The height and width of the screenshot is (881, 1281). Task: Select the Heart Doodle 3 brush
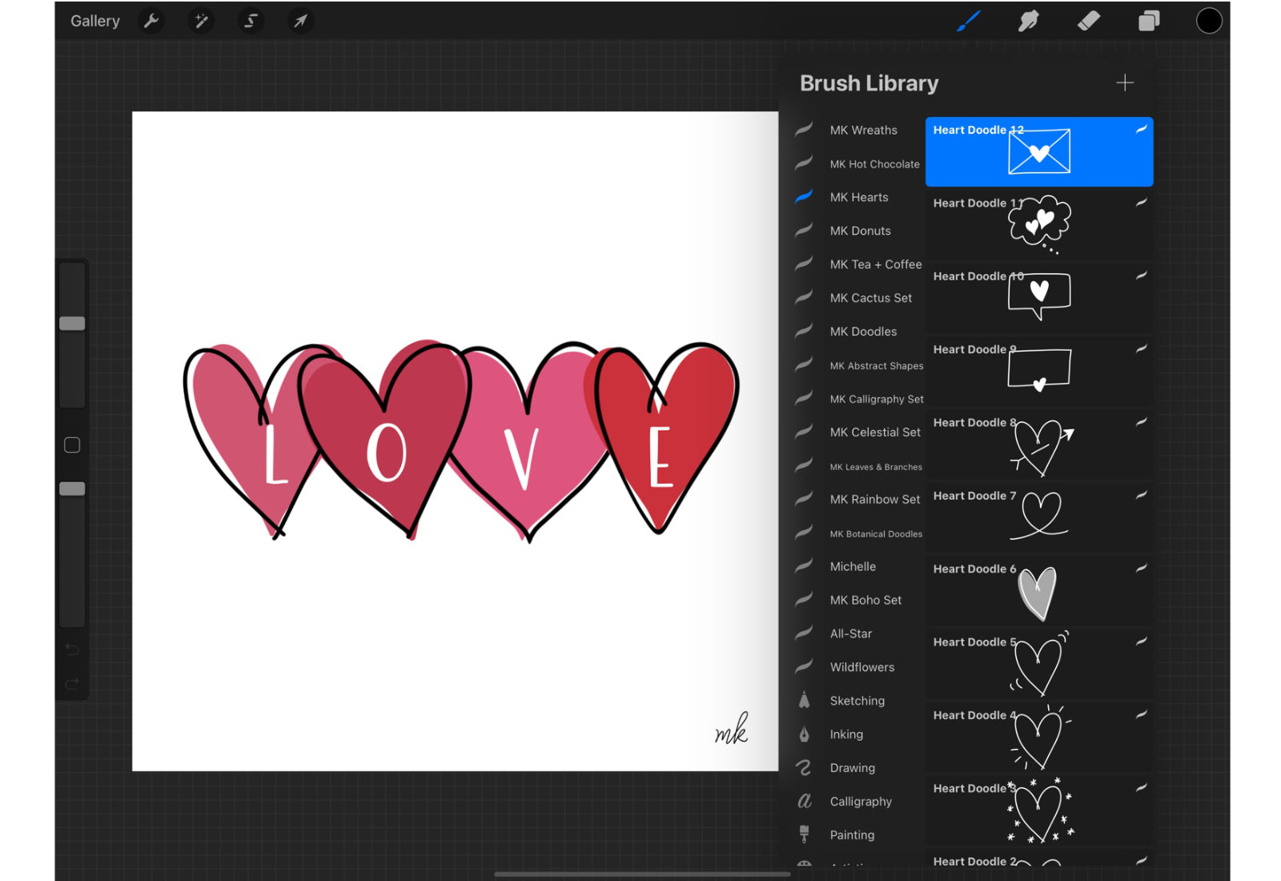pos(1039,811)
